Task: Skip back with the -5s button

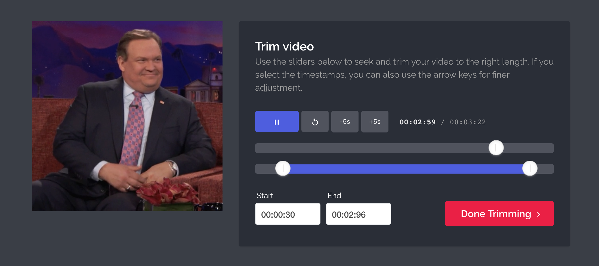Action: 345,121
